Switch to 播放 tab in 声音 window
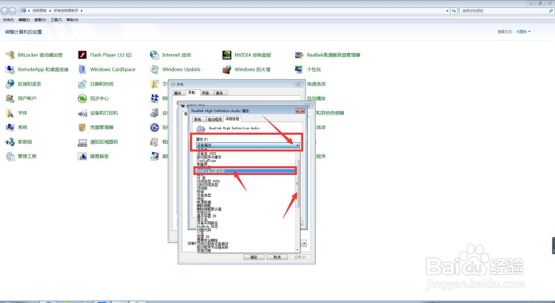 pyautogui.click(x=178, y=93)
